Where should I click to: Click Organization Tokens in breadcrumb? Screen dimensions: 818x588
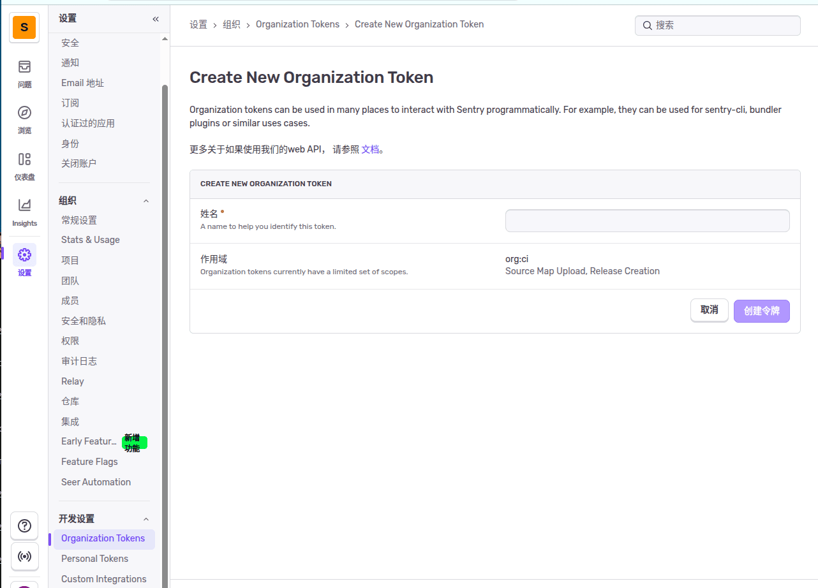pos(297,24)
